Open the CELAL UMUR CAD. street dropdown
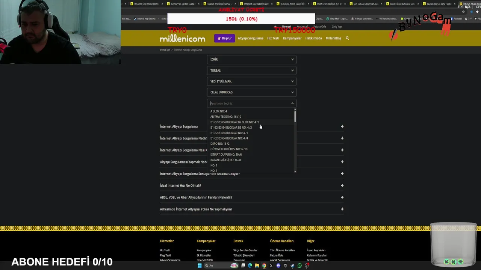Screen dimensions: 481x270 252,92
